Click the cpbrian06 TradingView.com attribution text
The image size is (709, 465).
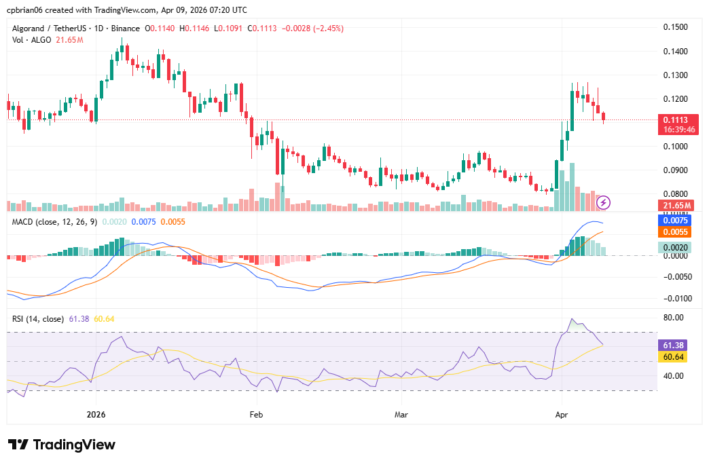coord(126,10)
